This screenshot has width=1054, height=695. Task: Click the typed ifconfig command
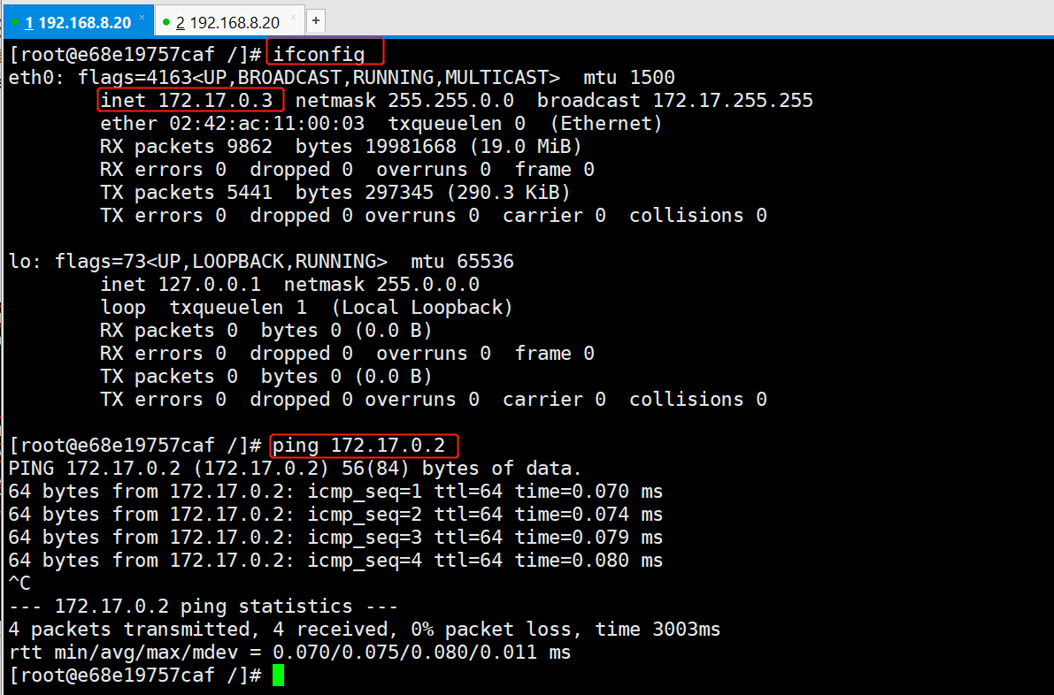pos(319,54)
